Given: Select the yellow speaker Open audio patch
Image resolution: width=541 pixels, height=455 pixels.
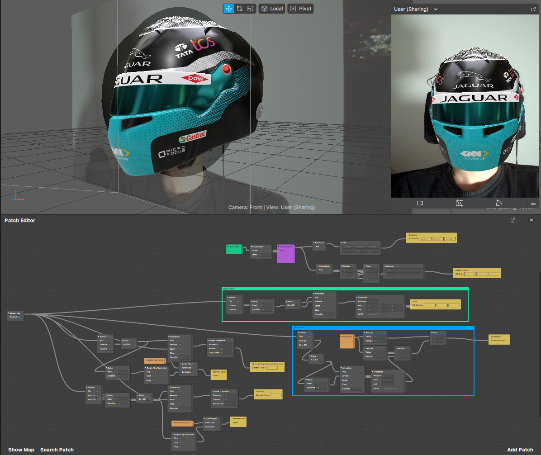Looking at the screenshot, I should [219, 374].
